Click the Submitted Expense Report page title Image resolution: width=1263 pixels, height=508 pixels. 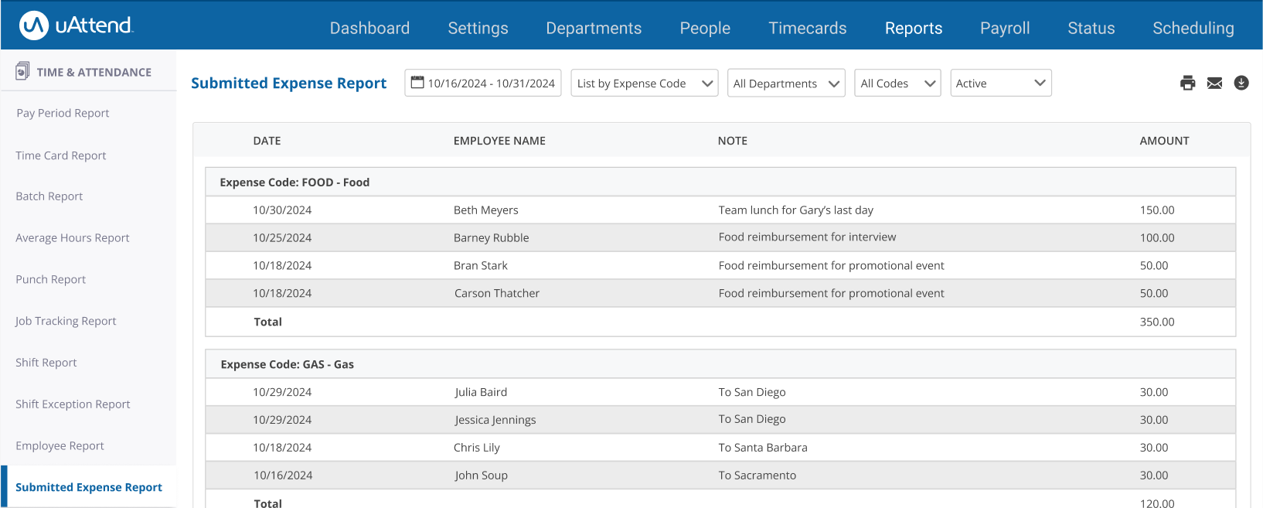288,83
